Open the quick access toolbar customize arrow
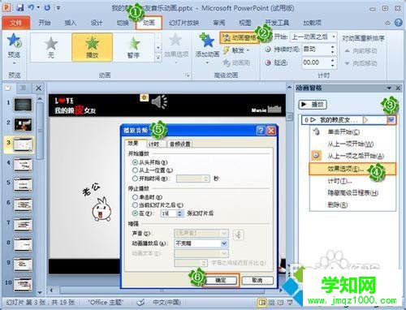 [58, 8]
